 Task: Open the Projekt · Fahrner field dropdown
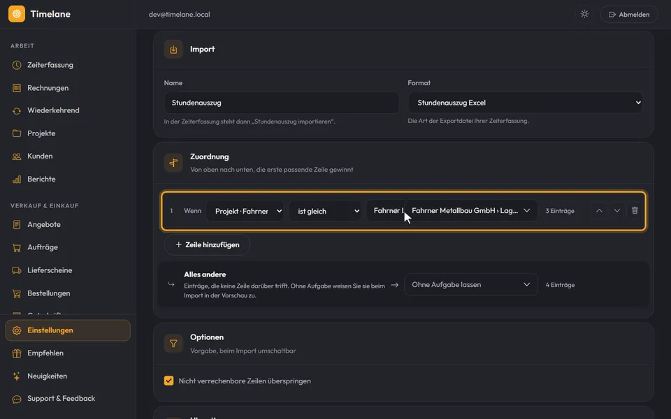245,211
